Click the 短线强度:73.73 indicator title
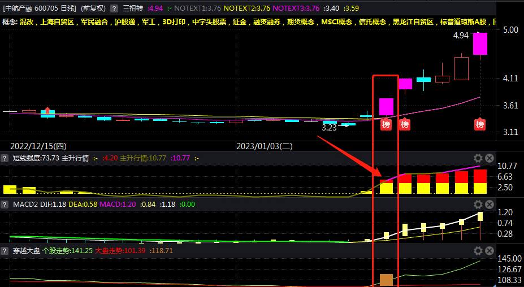The width and height of the screenshot is (524, 287). pyautogui.click(x=36, y=158)
